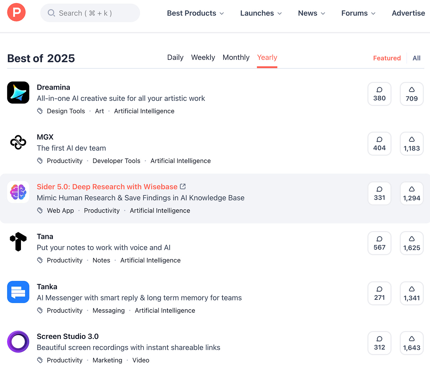The image size is (430, 367).
Task: View Screen Studio's 312 comments
Action: click(379, 343)
